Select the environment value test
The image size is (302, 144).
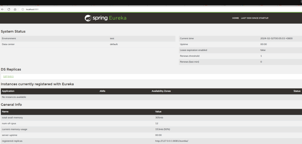pyautogui.click(x=112, y=38)
